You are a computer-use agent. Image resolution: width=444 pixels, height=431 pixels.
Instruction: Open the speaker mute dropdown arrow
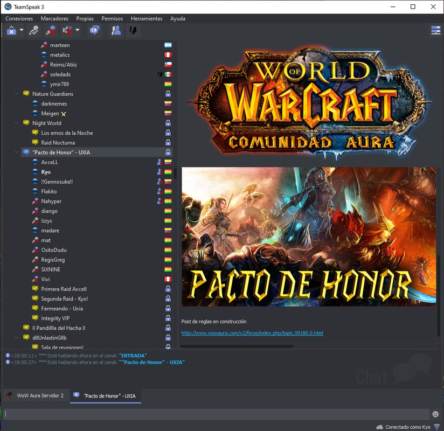pos(77,30)
